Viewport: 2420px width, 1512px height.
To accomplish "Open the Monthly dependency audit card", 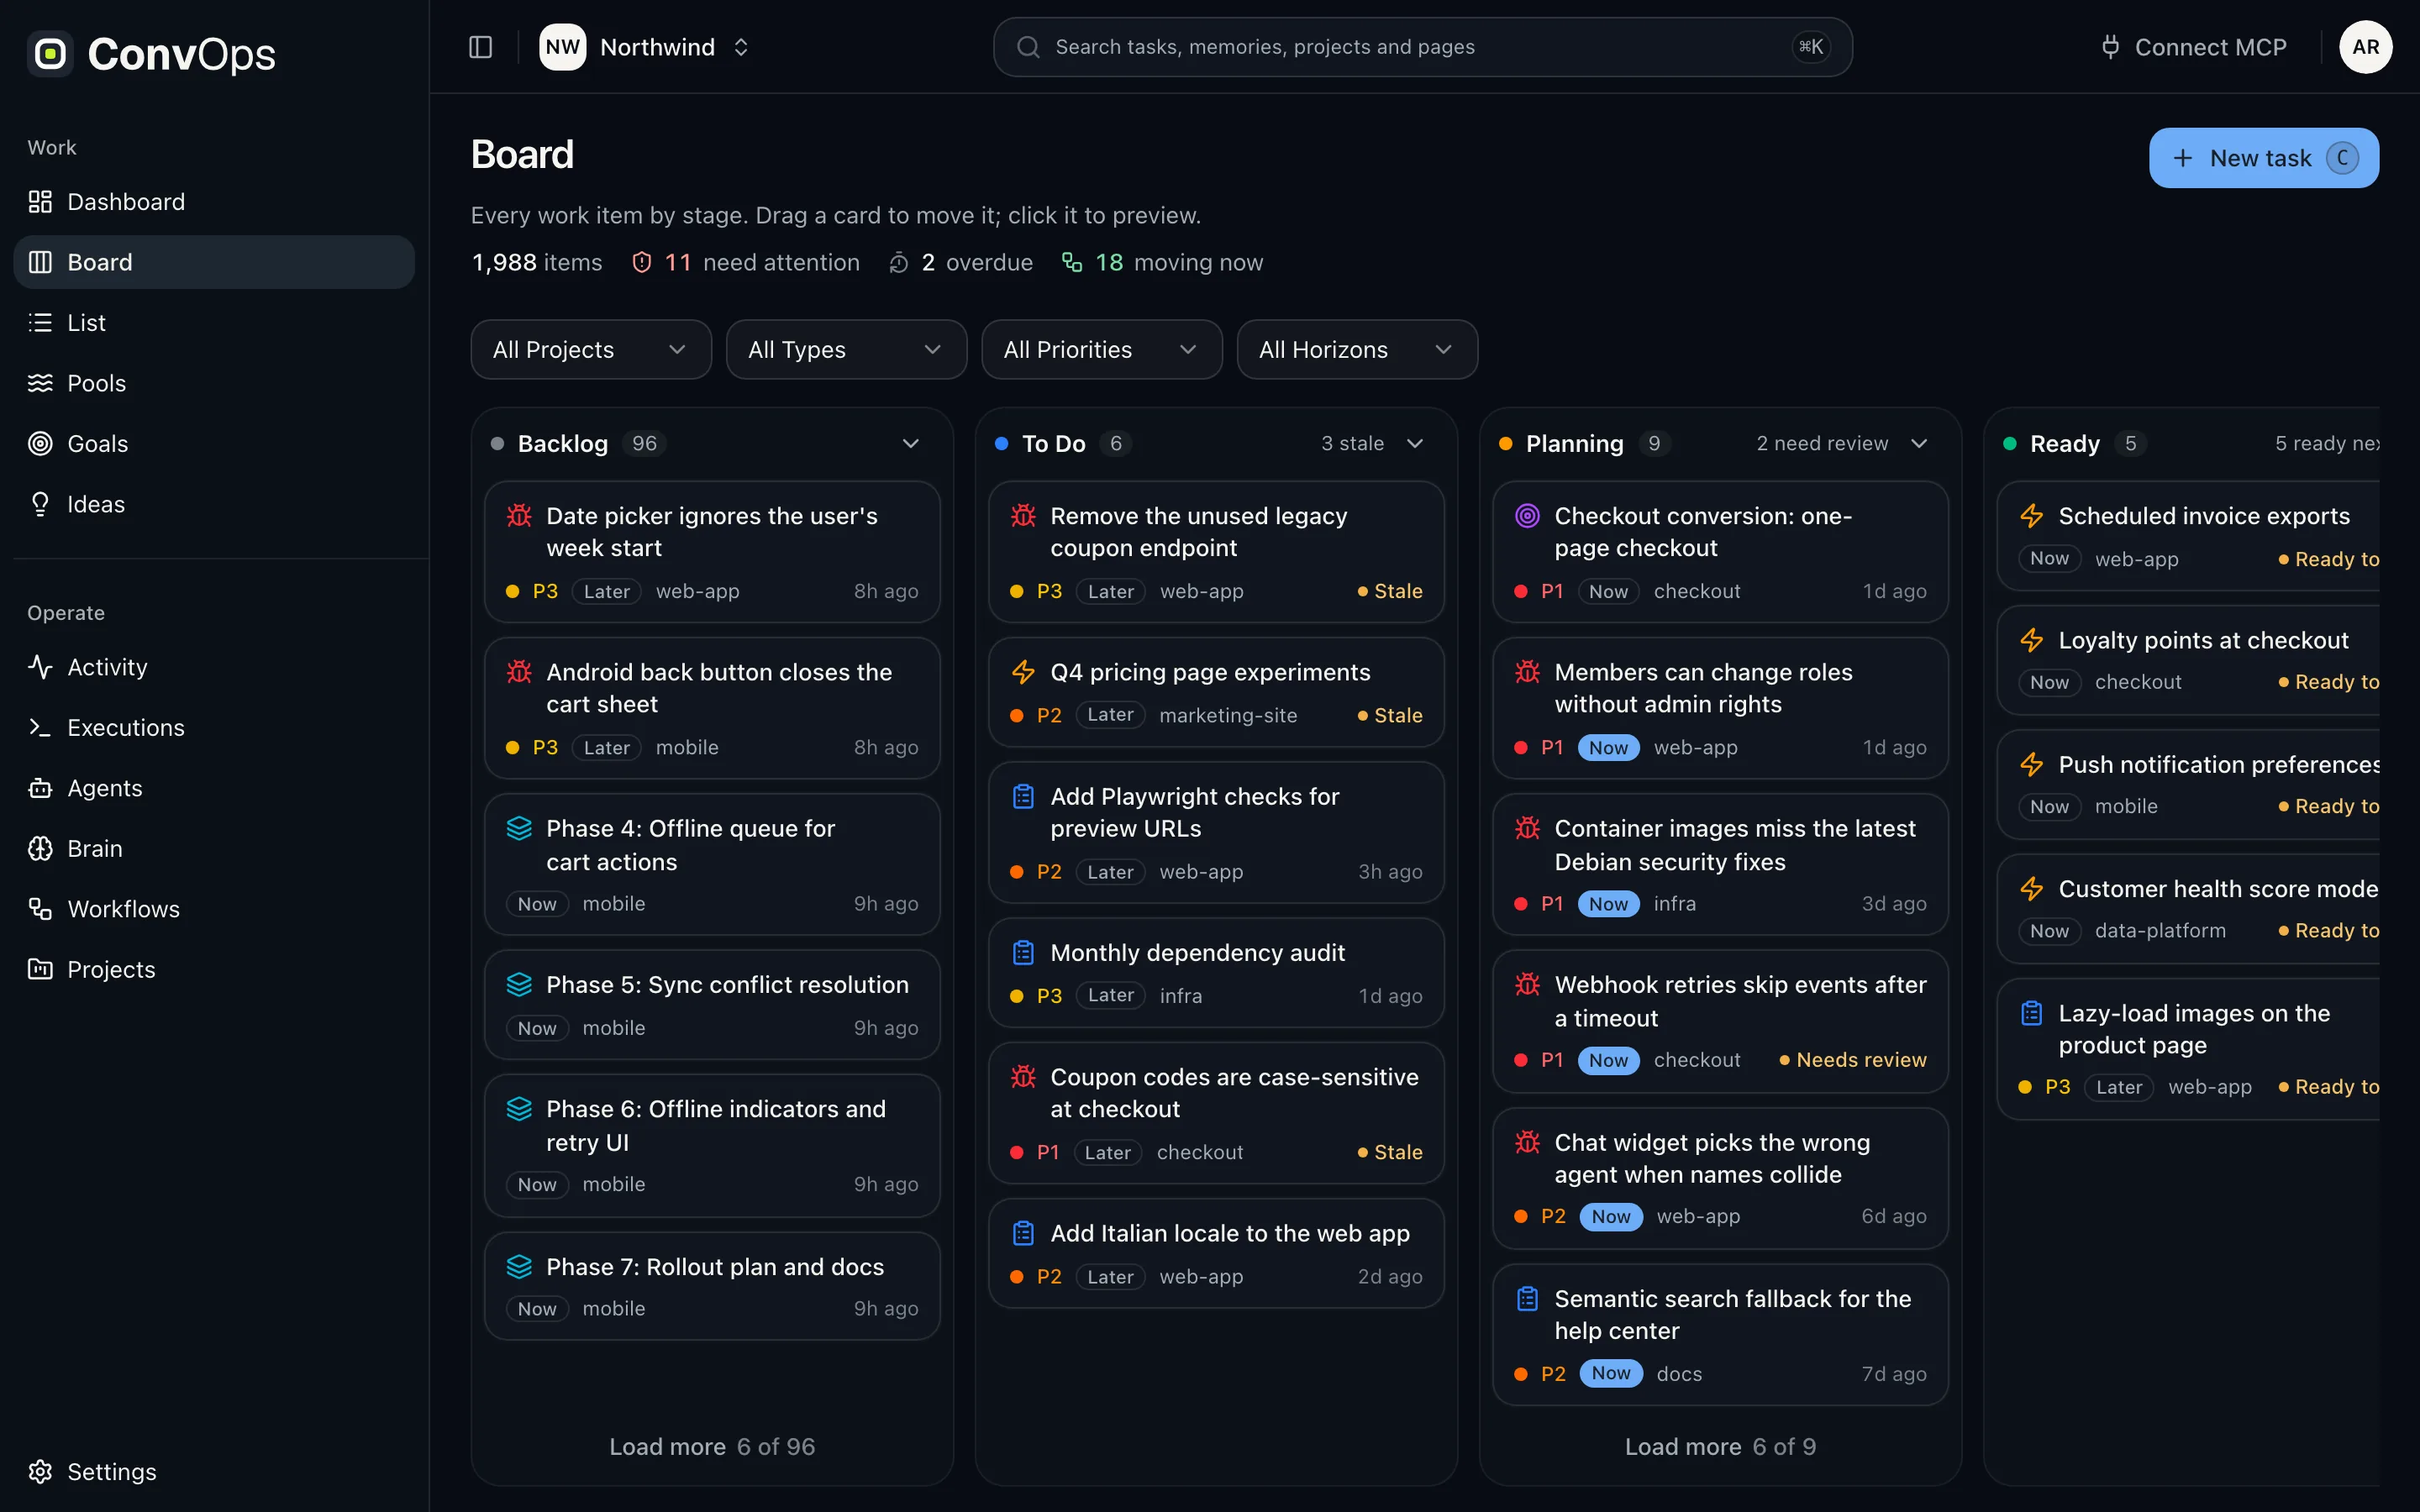I will click(x=1216, y=973).
